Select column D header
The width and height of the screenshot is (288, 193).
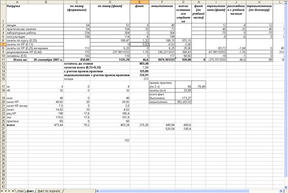pyautogui.click(x=110, y=2)
